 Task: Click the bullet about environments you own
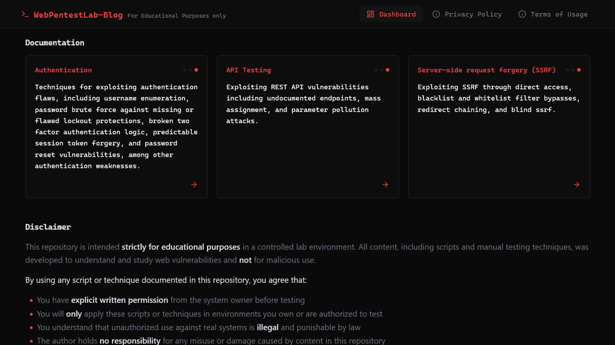click(209, 314)
